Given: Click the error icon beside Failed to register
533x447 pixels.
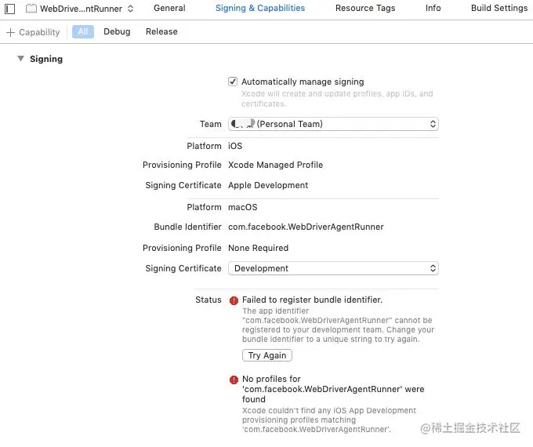Looking at the screenshot, I should click(234, 300).
